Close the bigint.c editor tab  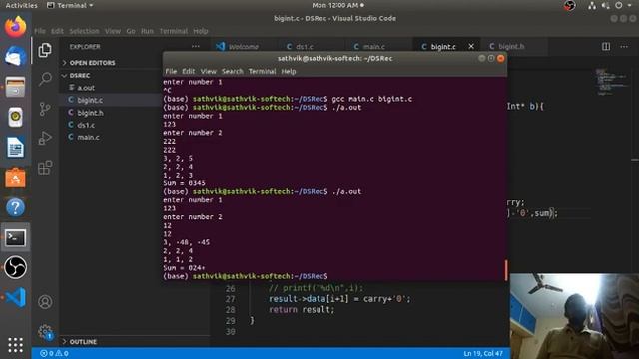point(471,47)
